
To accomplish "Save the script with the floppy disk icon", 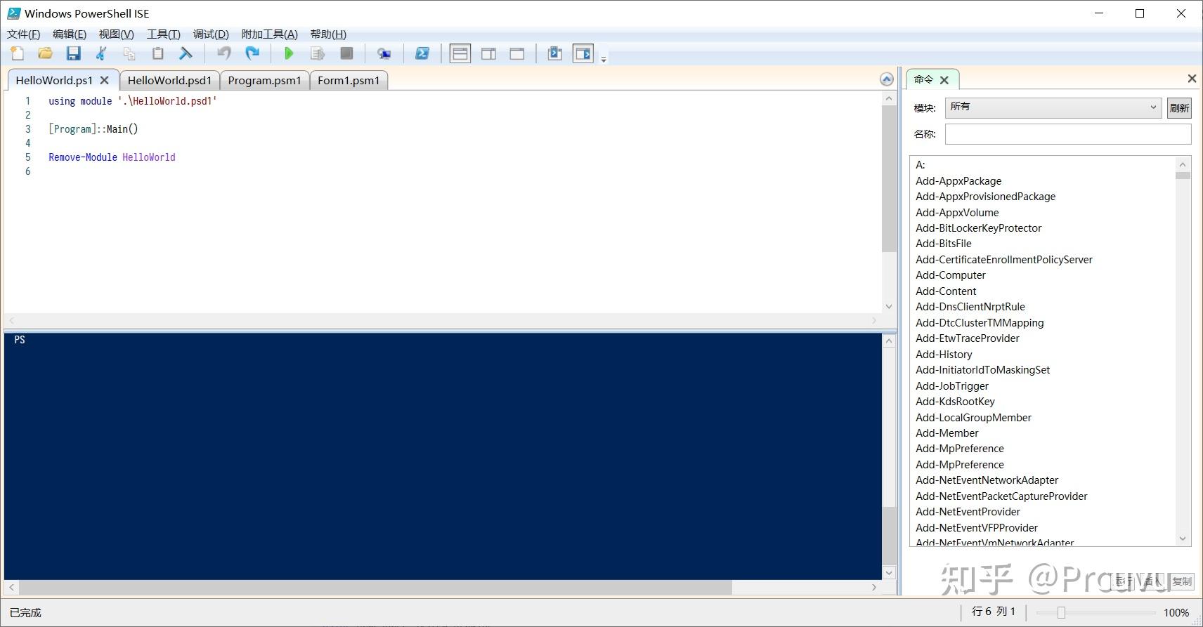I will [x=74, y=53].
